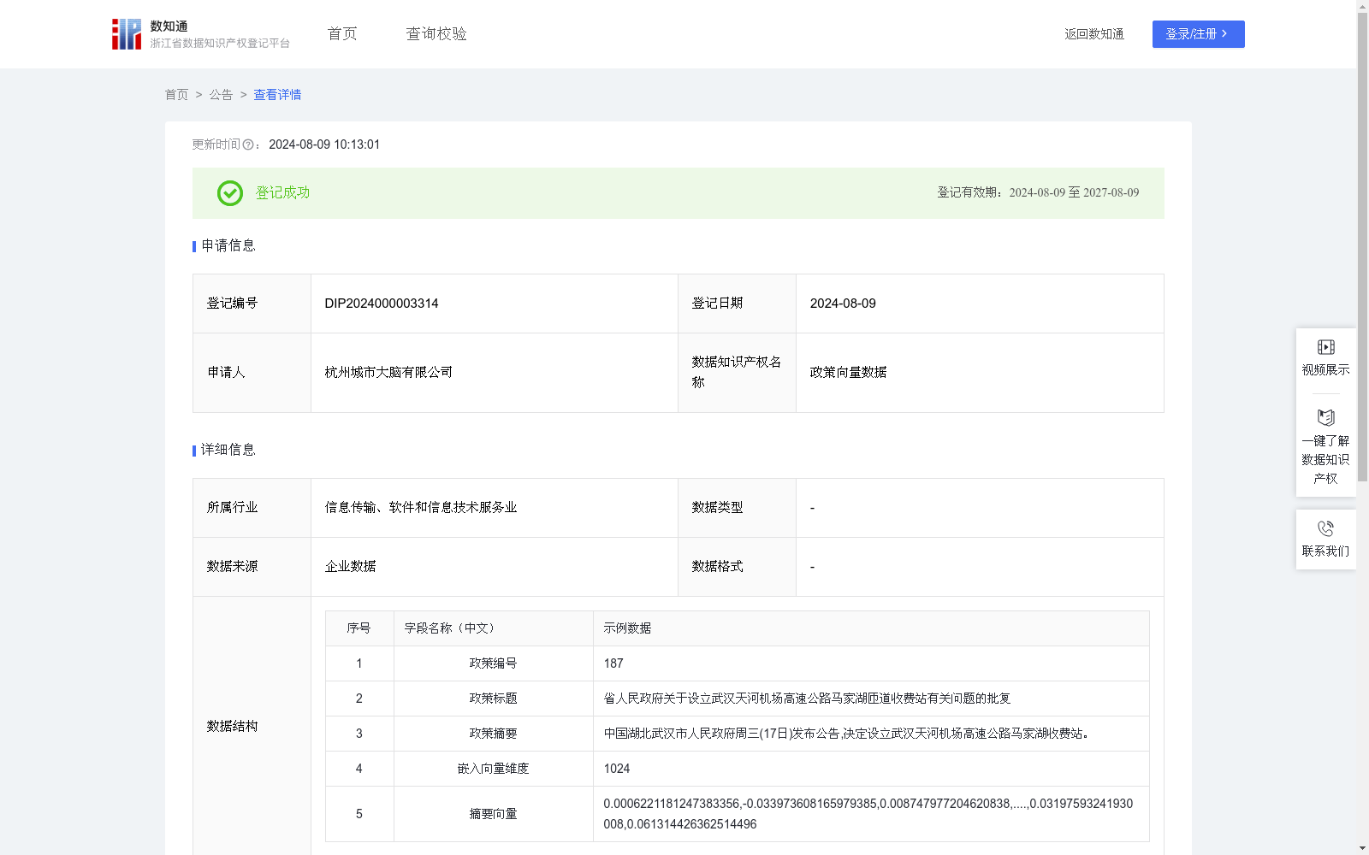The height and width of the screenshot is (855, 1369).
Task: Click the sample value 1024
Action: (x=617, y=769)
